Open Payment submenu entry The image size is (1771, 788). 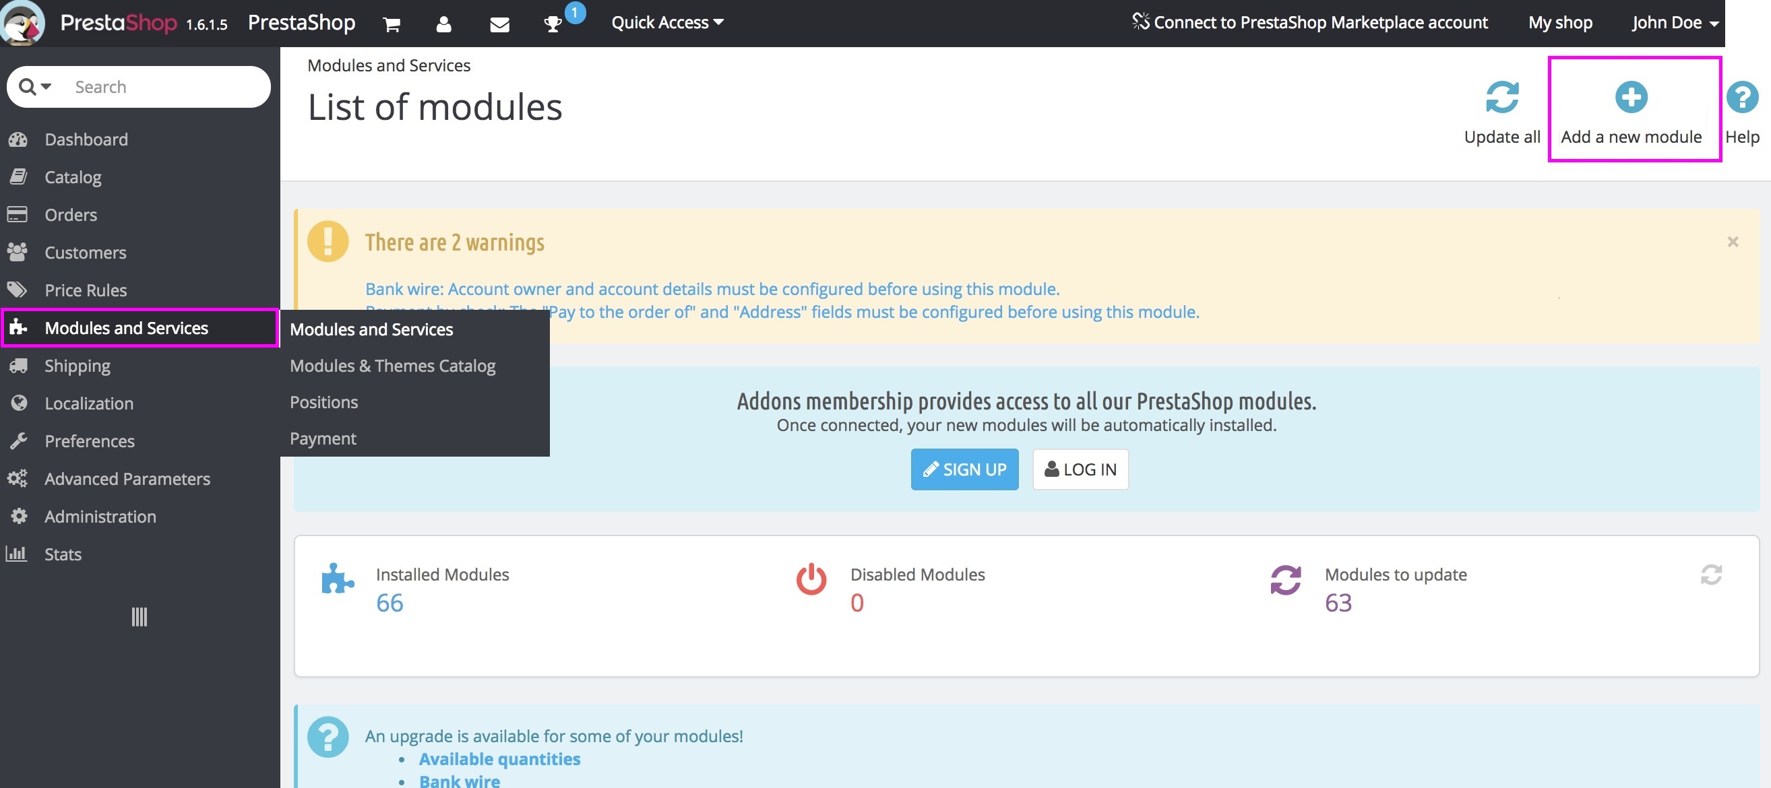pyautogui.click(x=323, y=439)
